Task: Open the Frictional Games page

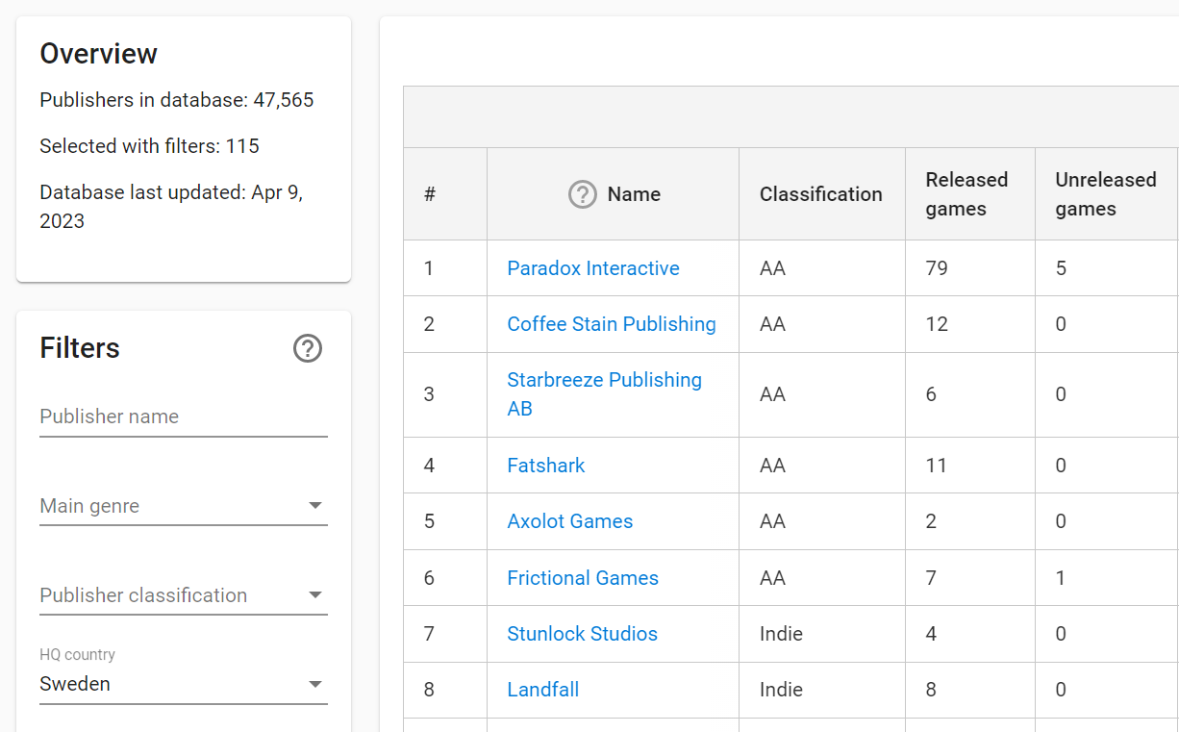Action: click(583, 577)
